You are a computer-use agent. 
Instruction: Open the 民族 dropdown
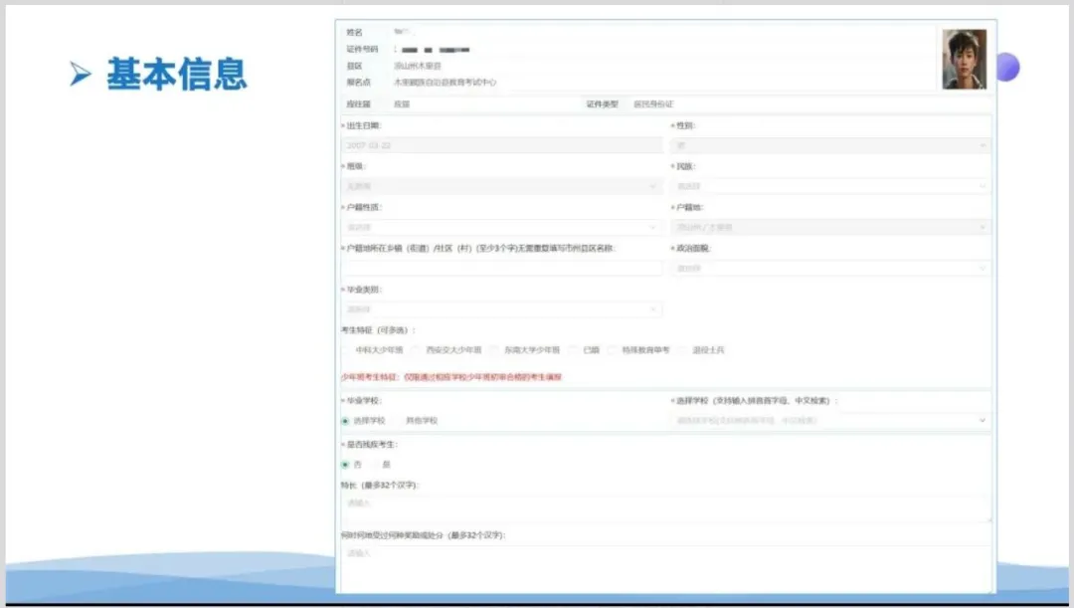pos(830,186)
